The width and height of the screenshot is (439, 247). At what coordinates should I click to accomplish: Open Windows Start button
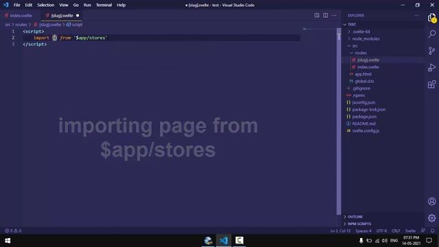tap(8, 241)
